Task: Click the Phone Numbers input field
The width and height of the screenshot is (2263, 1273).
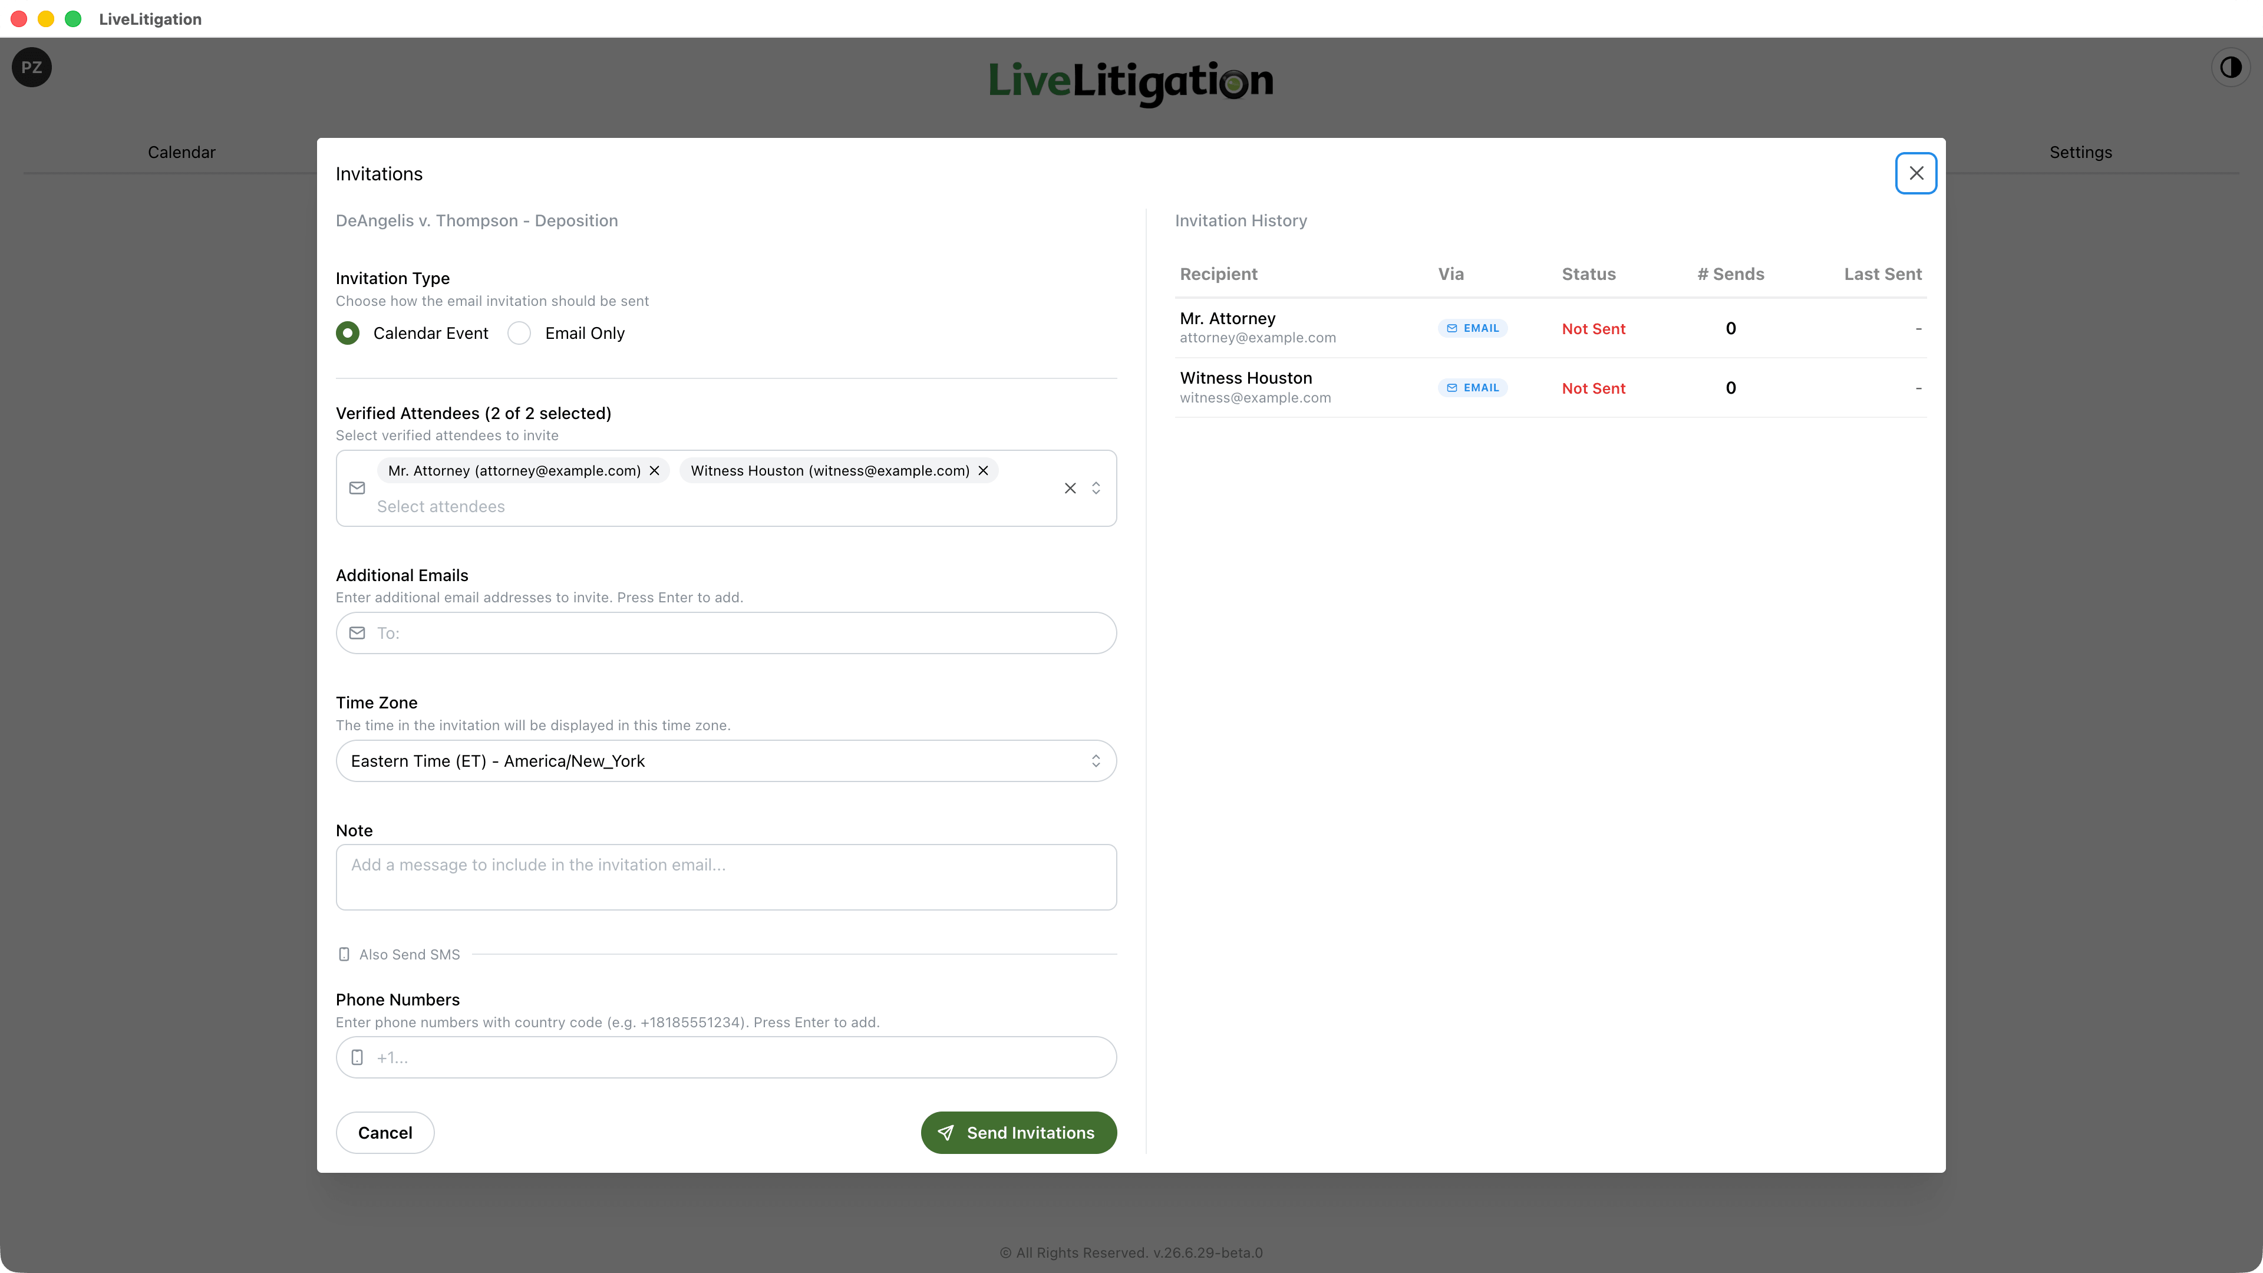Action: (725, 1058)
